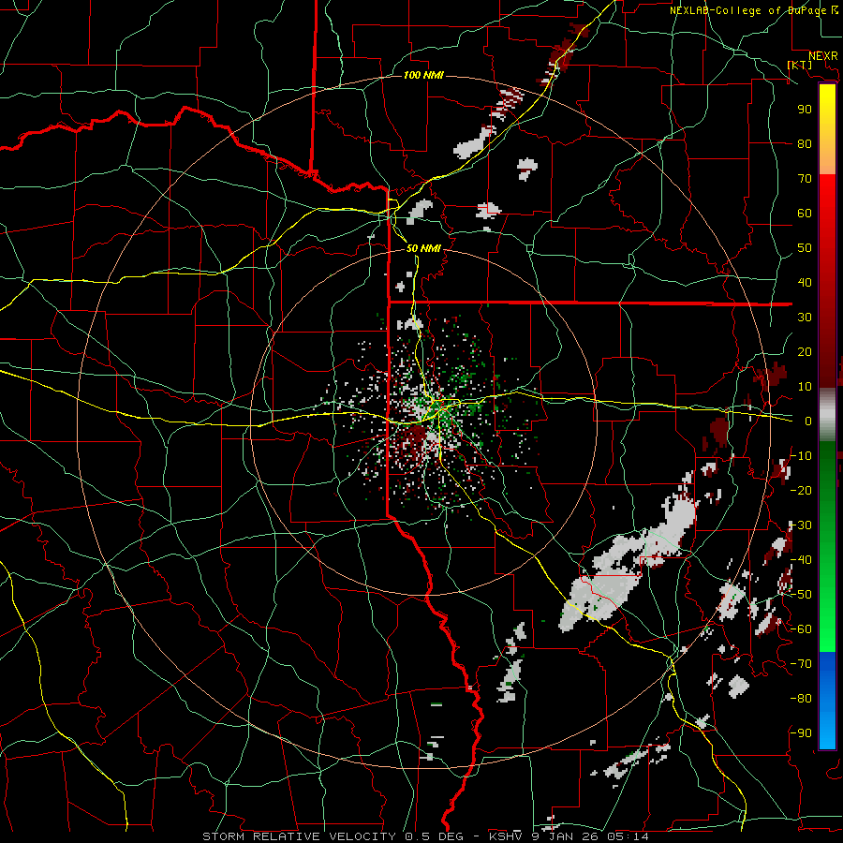This screenshot has height=843, width=843.
Task: Click the 0 value on the velocity scale
Action: tap(807, 421)
